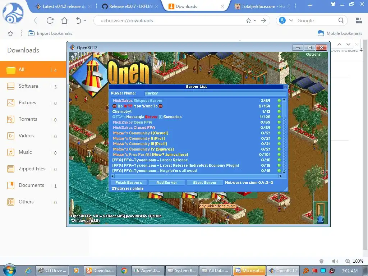Close the Server List window

[x=285, y=87]
